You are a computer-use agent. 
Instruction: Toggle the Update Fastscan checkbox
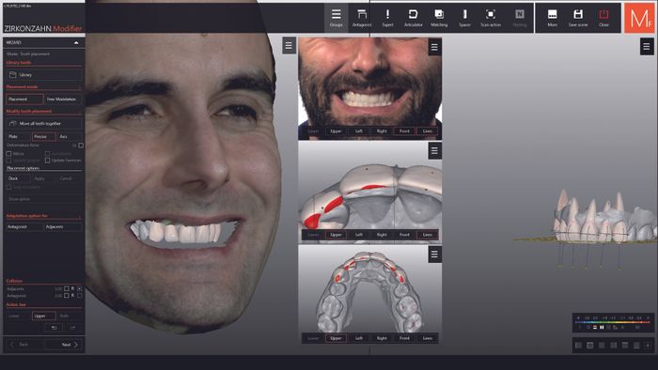click(x=47, y=160)
